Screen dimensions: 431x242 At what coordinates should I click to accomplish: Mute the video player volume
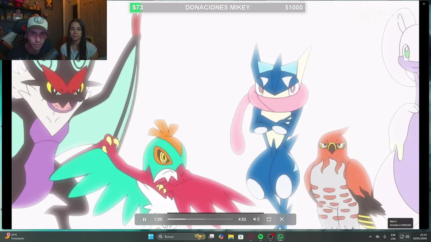click(256, 219)
